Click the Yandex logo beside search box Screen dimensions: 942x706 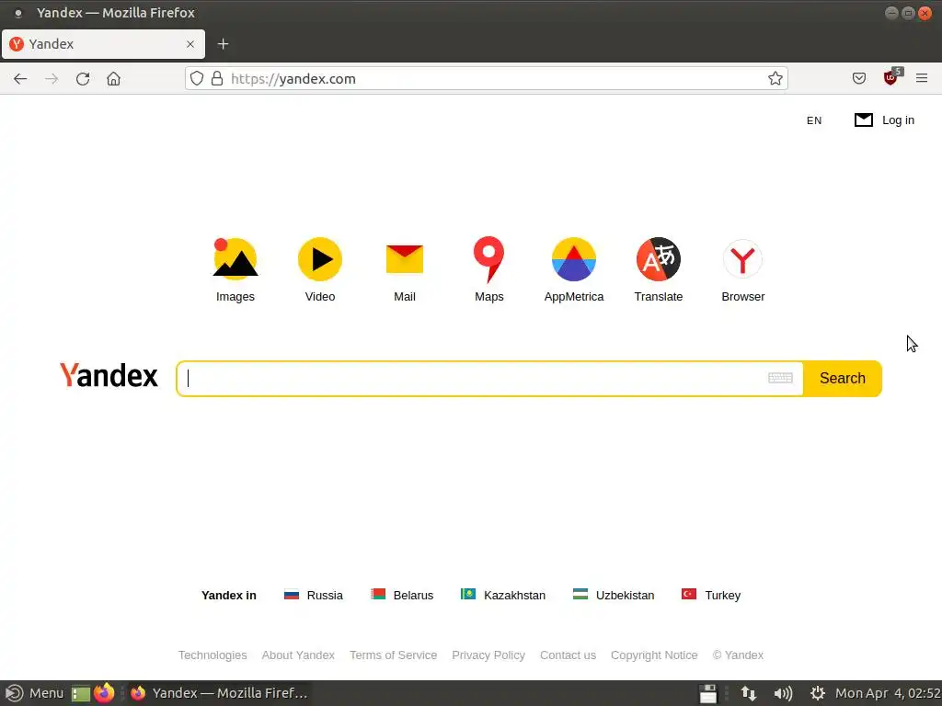[109, 376]
